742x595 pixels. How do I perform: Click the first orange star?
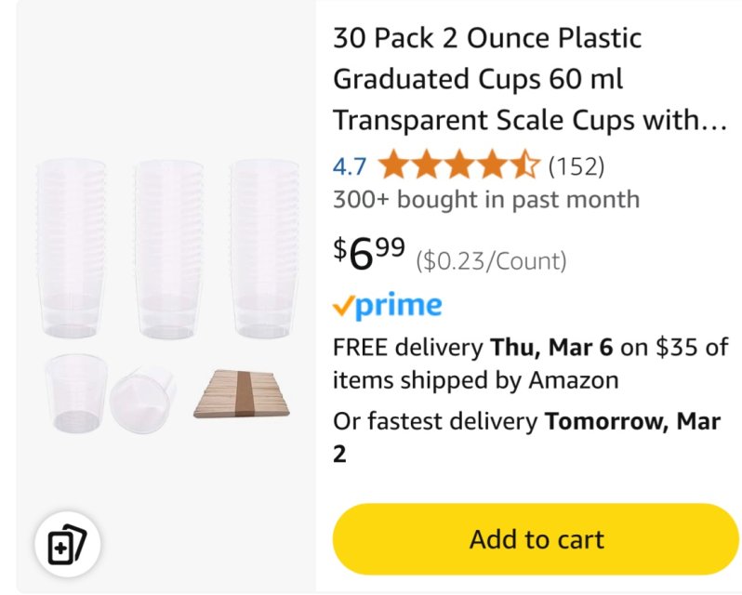(x=393, y=165)
